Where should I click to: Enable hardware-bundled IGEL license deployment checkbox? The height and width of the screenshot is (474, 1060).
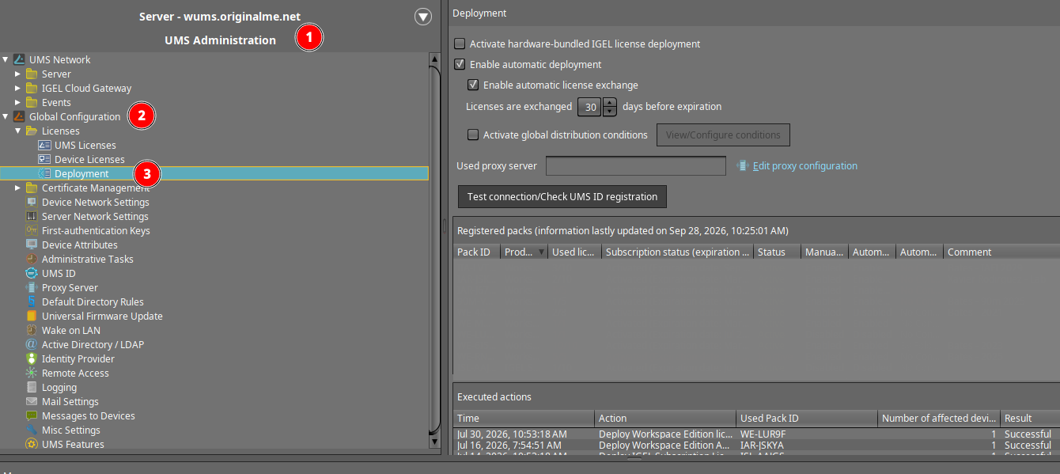pyautogui.click(x=460, y=44)
